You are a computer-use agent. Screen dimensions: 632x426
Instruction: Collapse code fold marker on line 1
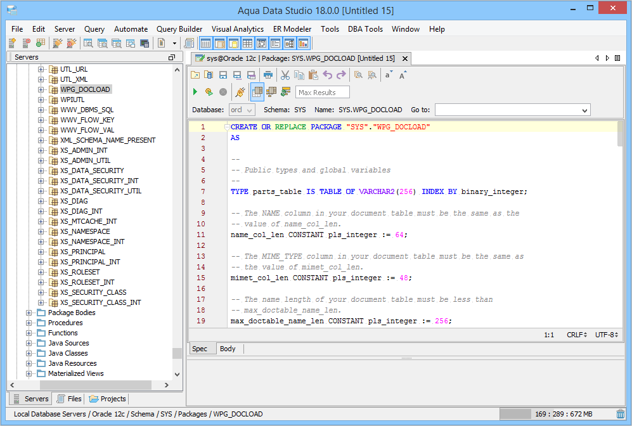point(226,127)
